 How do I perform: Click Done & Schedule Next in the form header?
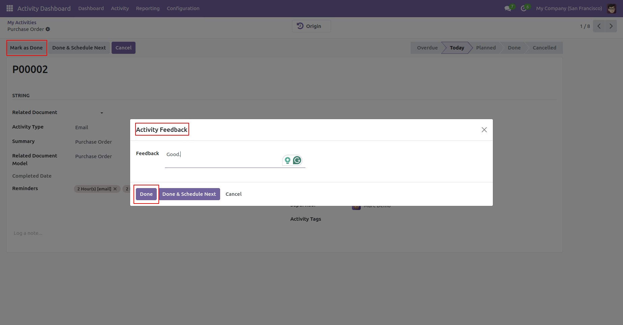[79, 48]
